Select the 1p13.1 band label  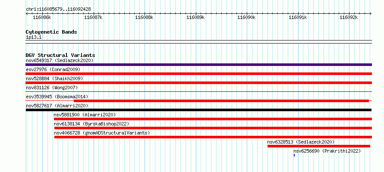click(34, 37)
